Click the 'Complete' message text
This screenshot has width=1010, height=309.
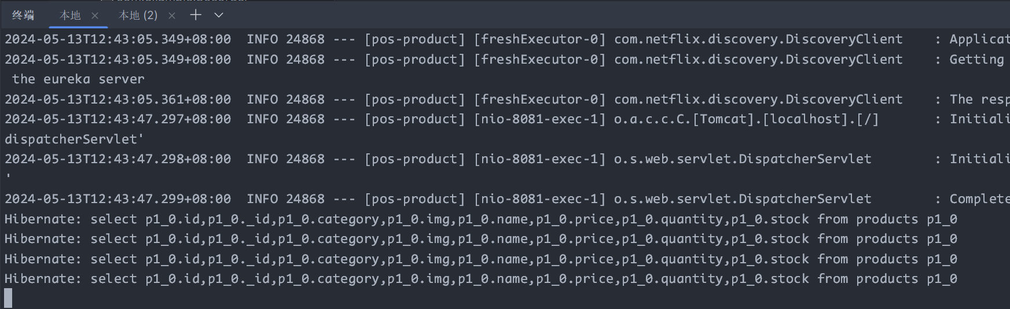[979, 199]
